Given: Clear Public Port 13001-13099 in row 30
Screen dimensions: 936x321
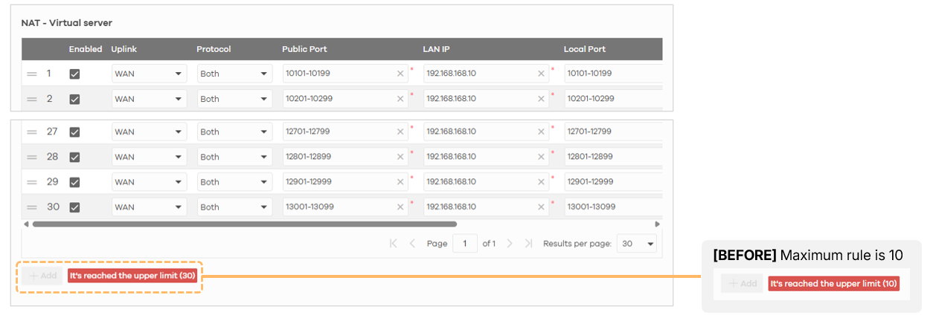Looking at the screenshot, I should point(400,207).
